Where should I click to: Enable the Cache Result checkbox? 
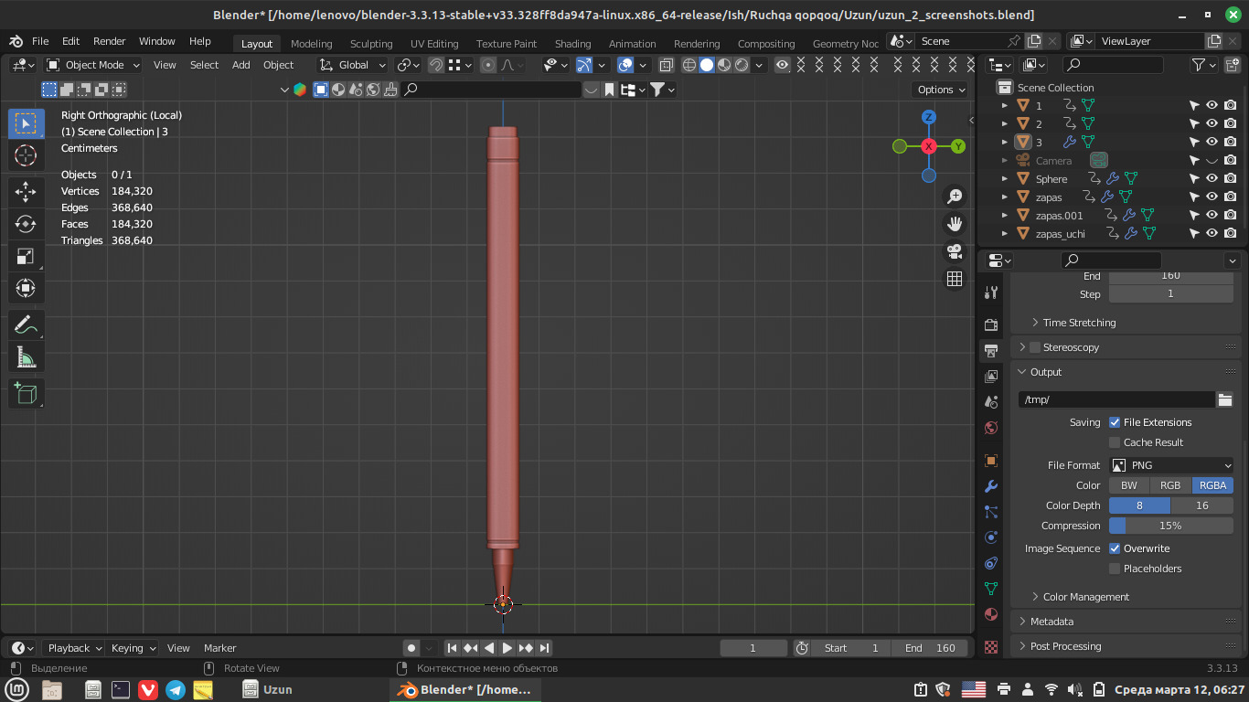(1115, 442)
